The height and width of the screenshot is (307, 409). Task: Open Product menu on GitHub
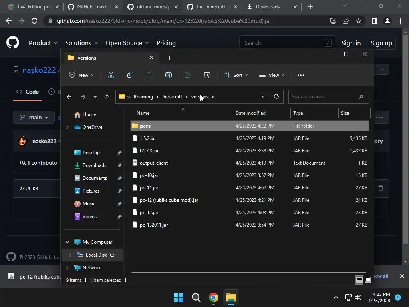tap(43, 43)
